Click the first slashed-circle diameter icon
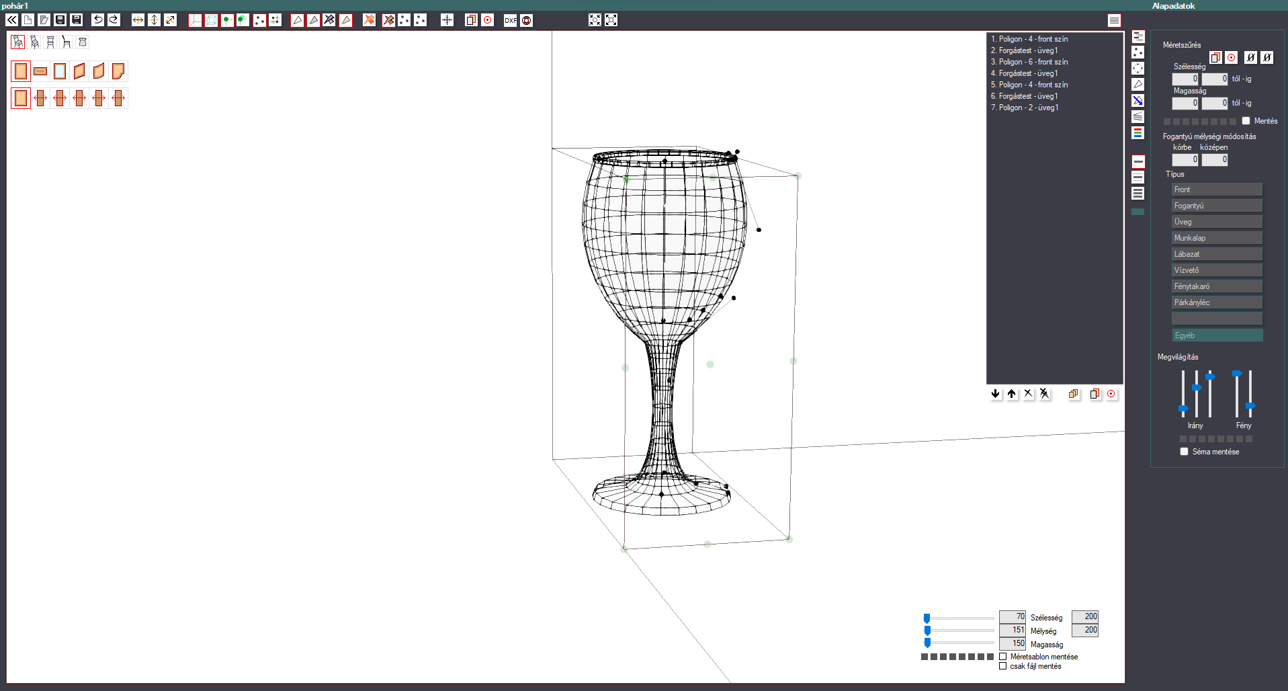This screenshot has height=691, width=1288. coord(1250,58)
